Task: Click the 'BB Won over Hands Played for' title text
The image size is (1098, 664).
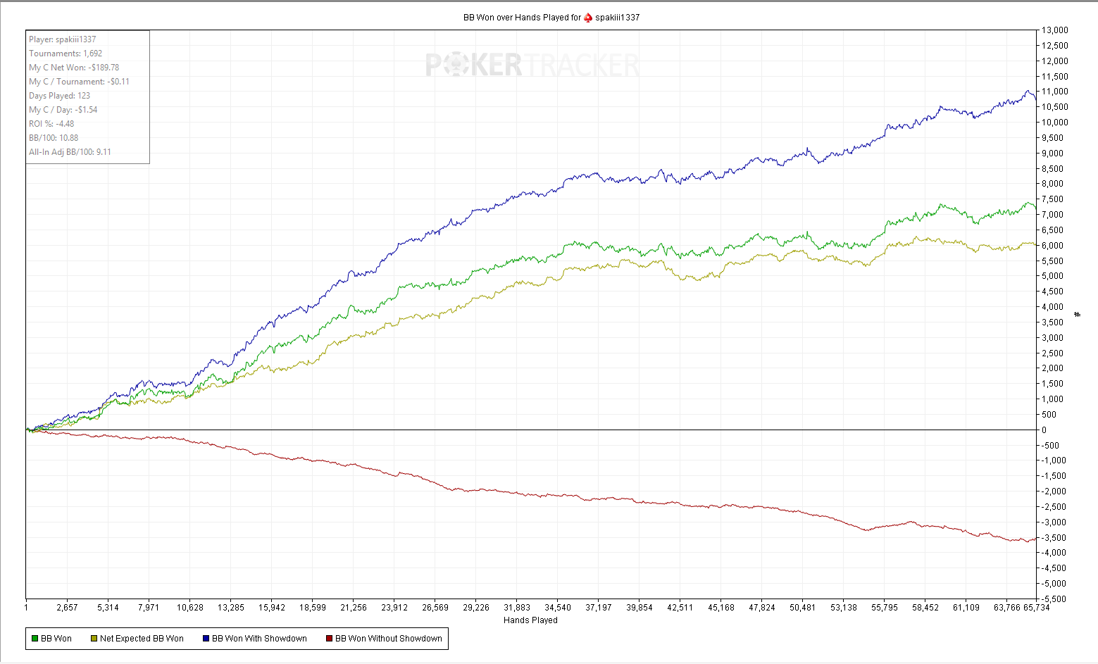Action: [522, 18]
